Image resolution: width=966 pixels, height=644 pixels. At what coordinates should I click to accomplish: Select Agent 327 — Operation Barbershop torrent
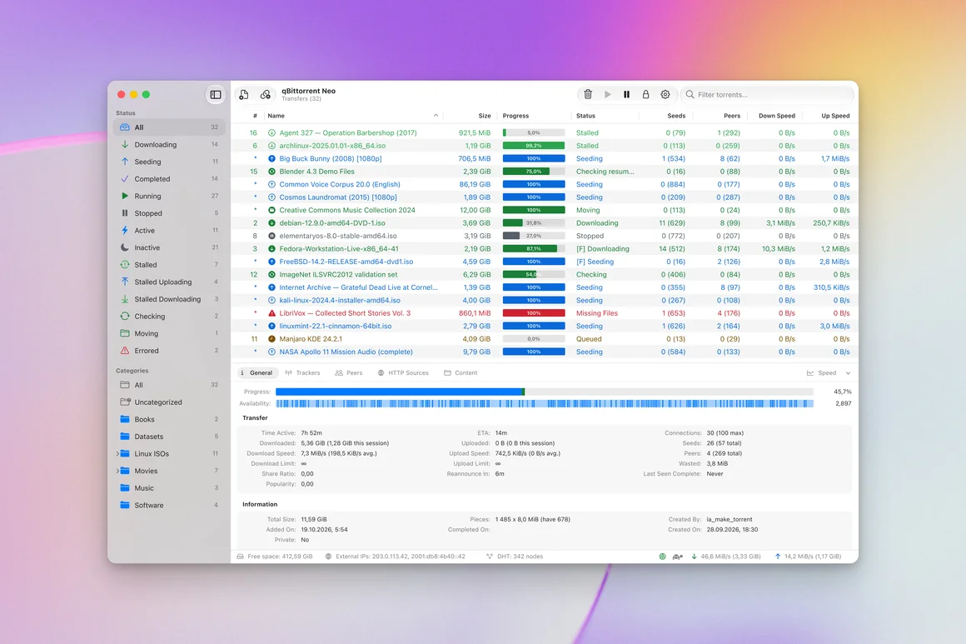click(x=545, y=132)
